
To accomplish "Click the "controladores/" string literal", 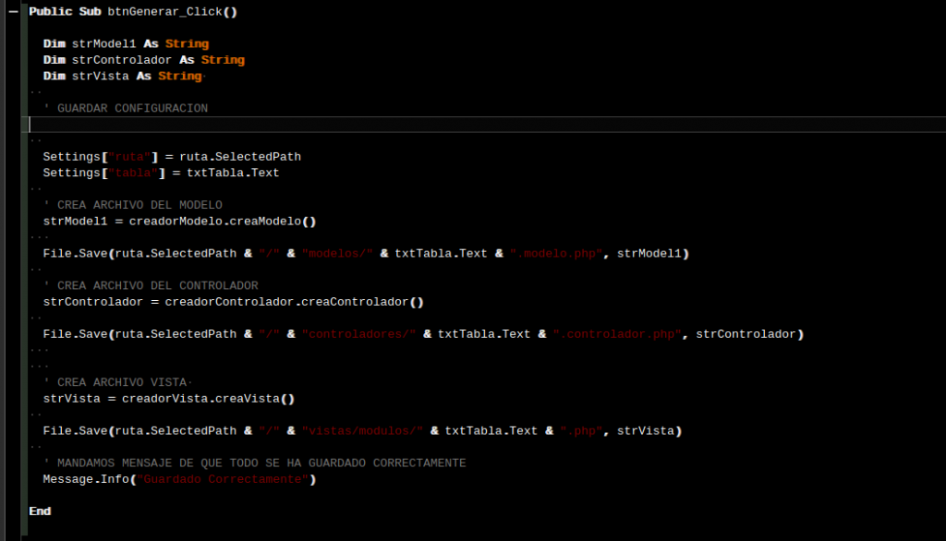I will (358, 334).
